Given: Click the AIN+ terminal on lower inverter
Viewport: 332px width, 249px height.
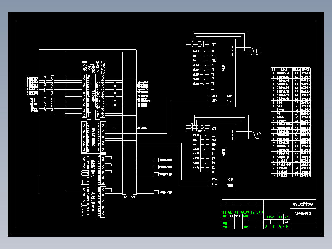Looking at the screenshot, I should tap(215, 180).
